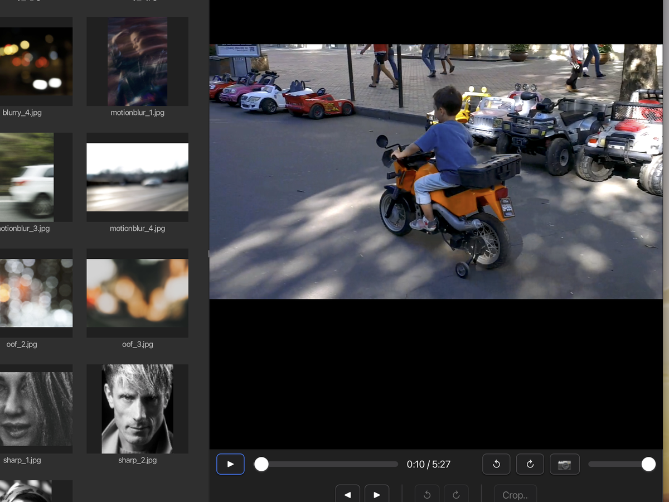Click the disabled rotate-left icon next to Crop
Screen dimensions: 669x502
coord(427,494)
